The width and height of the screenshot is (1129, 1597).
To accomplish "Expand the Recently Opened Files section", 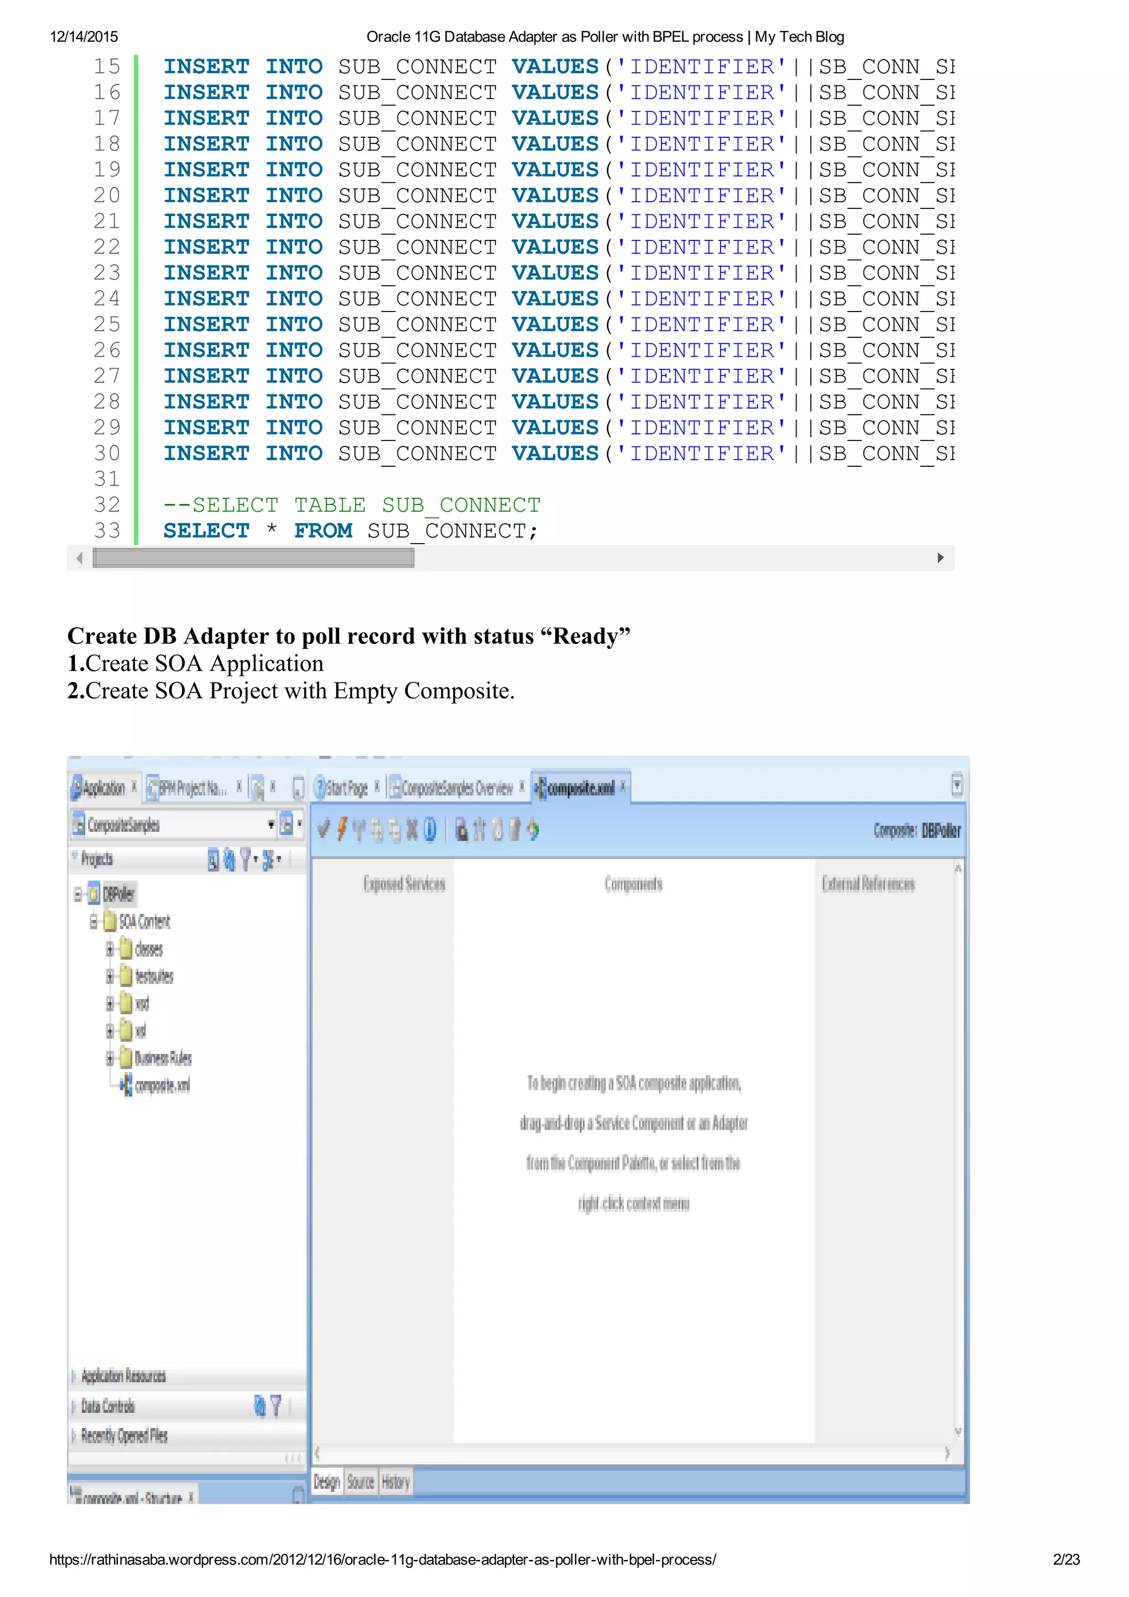I will point(74,1435).
